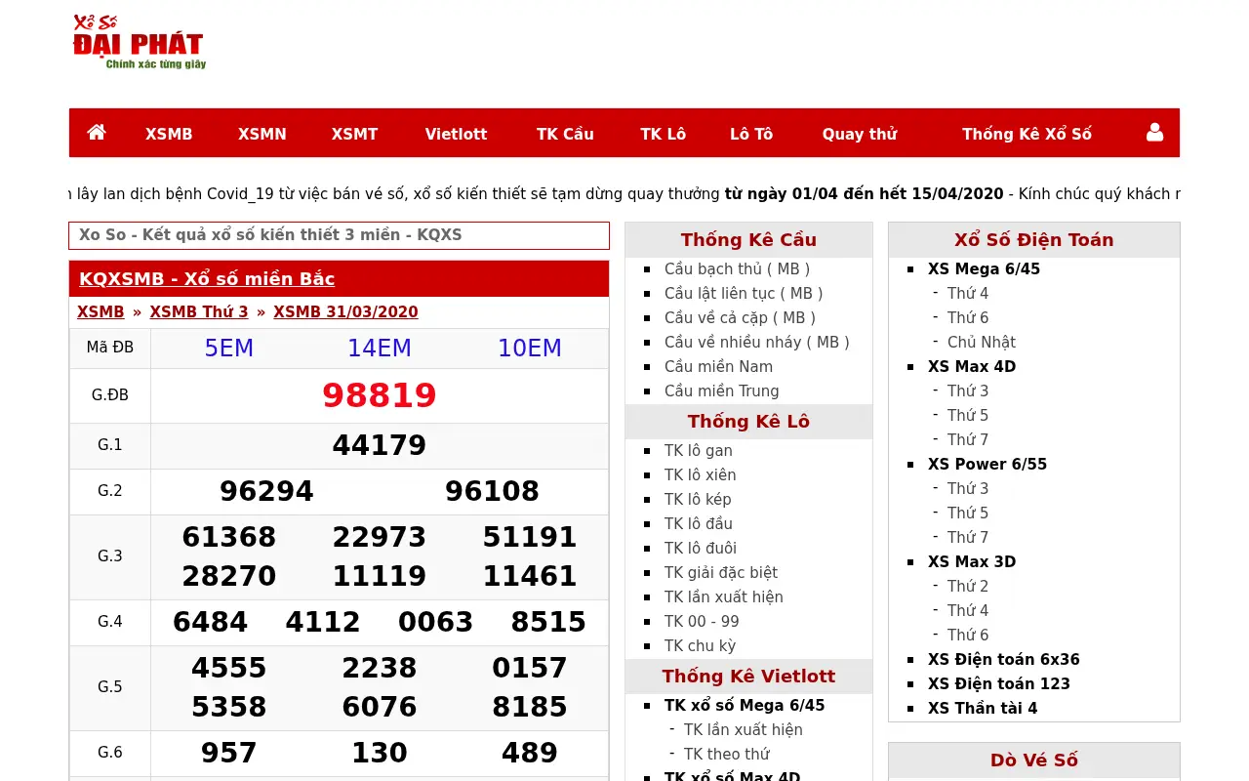Select XSMN in the navigation bar
This screenshot has width=1249, height=781.
pos(262,134)
